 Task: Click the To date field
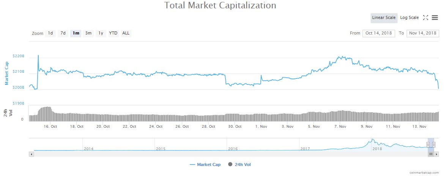(x=422, y=33)
